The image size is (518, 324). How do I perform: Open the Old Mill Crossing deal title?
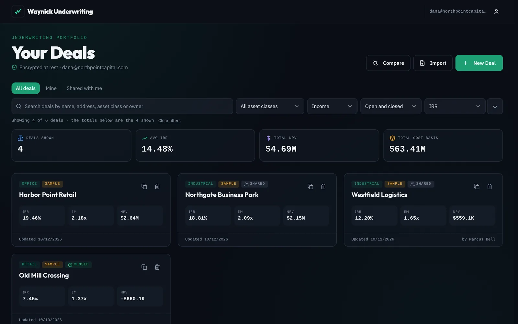(44, 275)
